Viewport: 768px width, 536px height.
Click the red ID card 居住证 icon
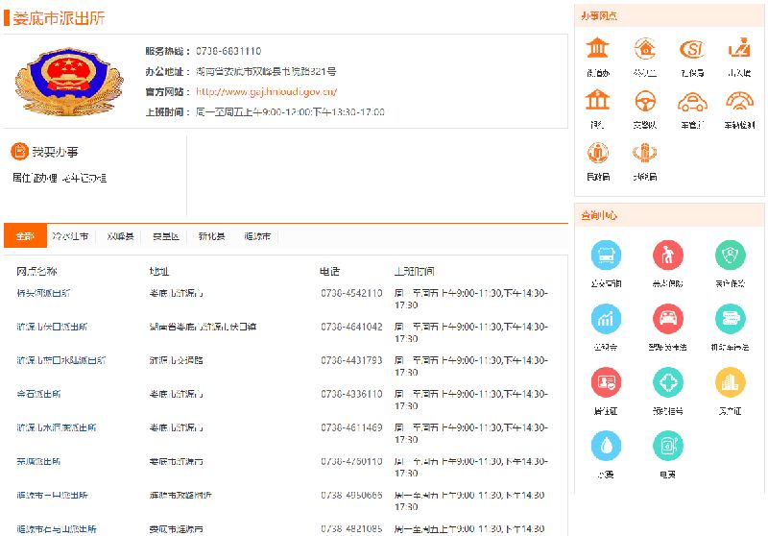[x=606, y=382]
